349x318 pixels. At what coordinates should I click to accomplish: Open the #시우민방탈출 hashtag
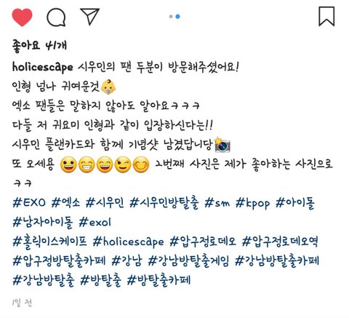click(164, 202)
